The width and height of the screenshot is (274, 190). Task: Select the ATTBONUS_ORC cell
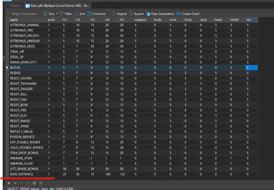point(27,30)
